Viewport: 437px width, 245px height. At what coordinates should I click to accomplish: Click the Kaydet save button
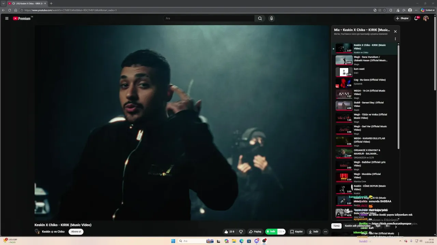pos(296,232)
